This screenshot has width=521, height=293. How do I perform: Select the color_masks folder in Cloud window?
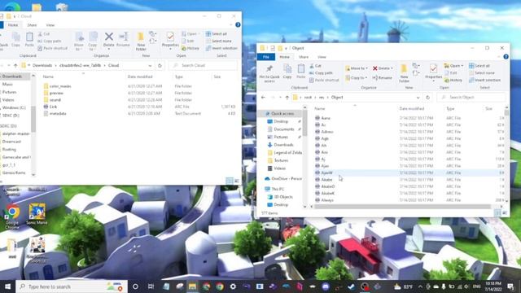click(60, 86)
